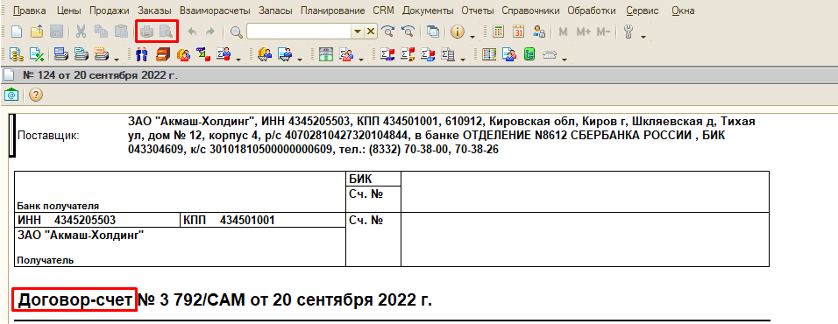This screenshot has height=324, width=838.
Task: Click the colored address book list icon
Action: click(x=489, y=54)
